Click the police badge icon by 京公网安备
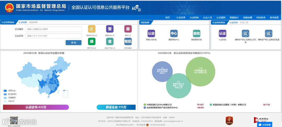 pyautogui.click(x=147, y=125)
